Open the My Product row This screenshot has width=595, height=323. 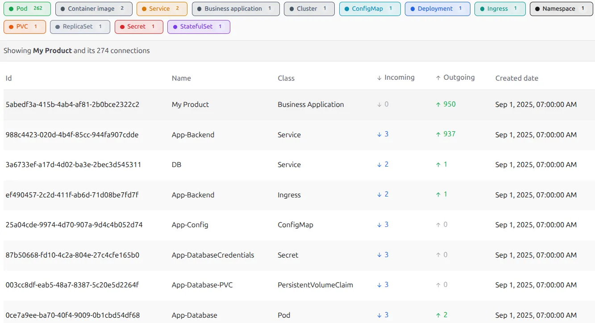[x=190, y=105]
